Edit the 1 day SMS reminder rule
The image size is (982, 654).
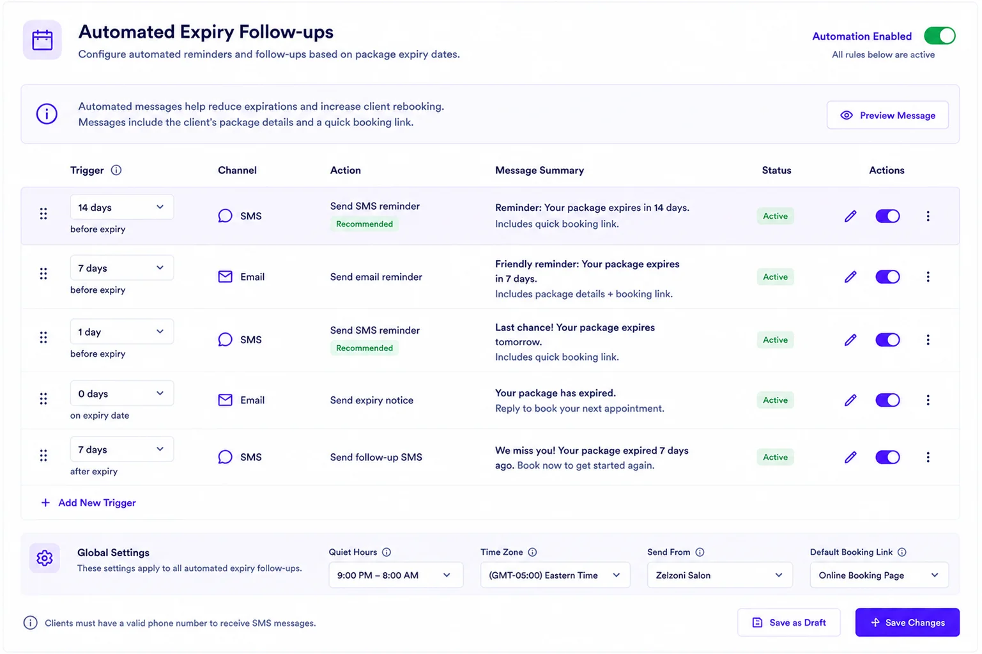(850, 339)
